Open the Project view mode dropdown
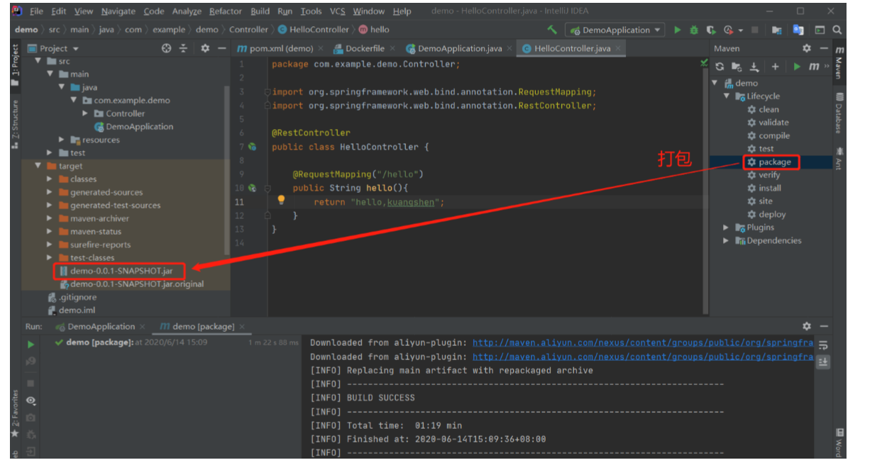 53,48
